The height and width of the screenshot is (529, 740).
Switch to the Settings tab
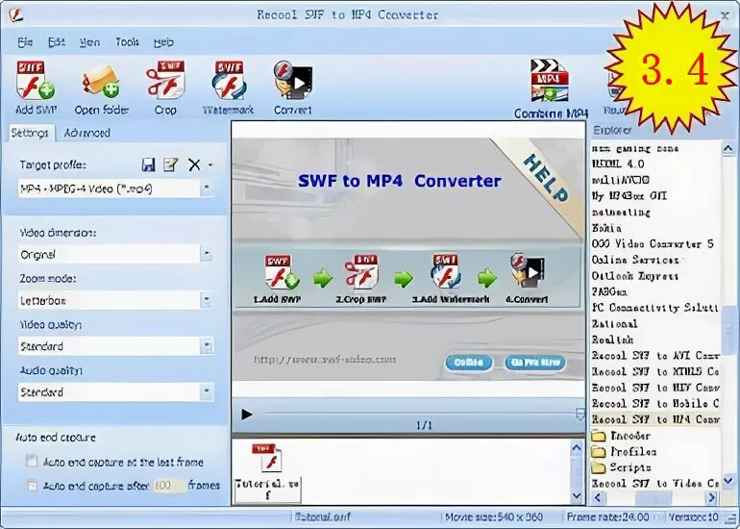pos(30,133)
